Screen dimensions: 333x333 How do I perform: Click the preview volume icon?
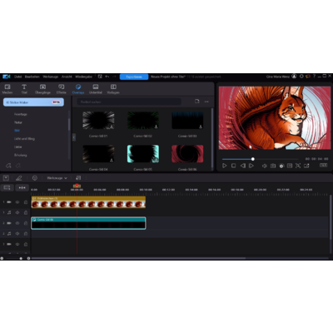point(265,166)
